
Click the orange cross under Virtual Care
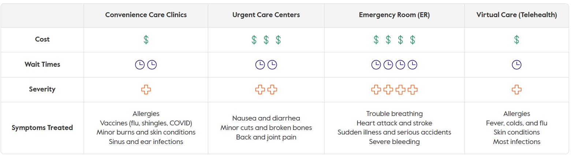[x=516, y=90]
